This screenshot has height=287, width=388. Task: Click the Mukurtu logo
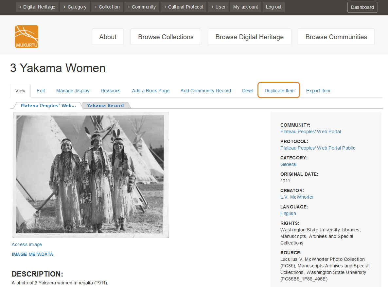click(26, 37)
